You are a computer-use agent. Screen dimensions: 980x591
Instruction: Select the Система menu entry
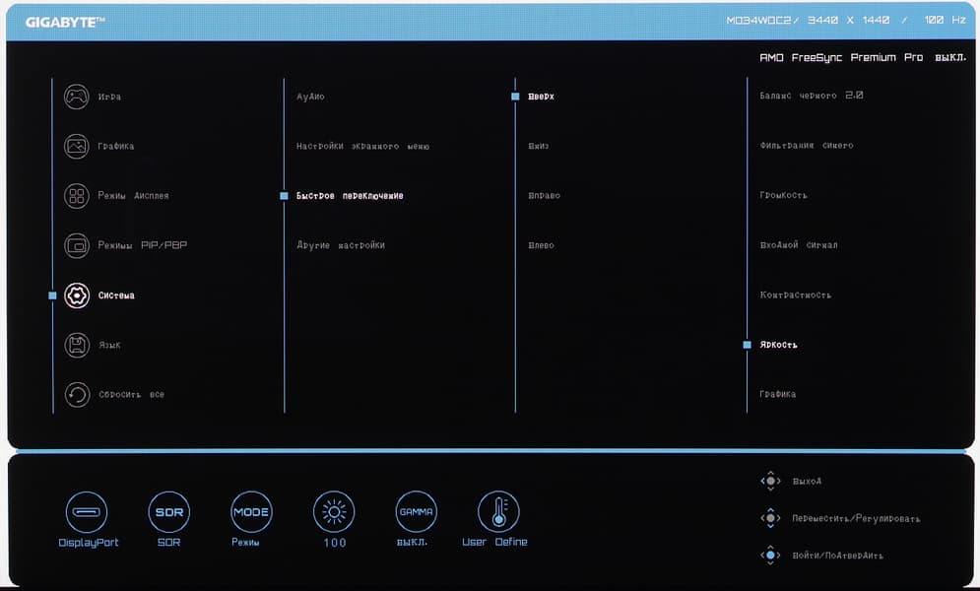pos(116,295)
